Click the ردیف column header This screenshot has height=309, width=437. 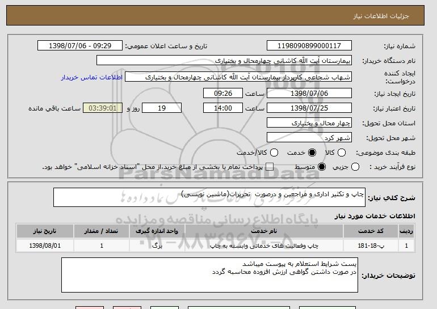click(406, 231)
